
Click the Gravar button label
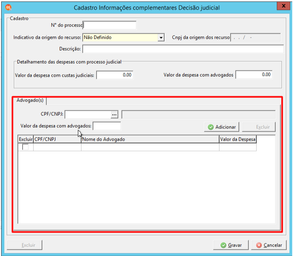[235, 245]
